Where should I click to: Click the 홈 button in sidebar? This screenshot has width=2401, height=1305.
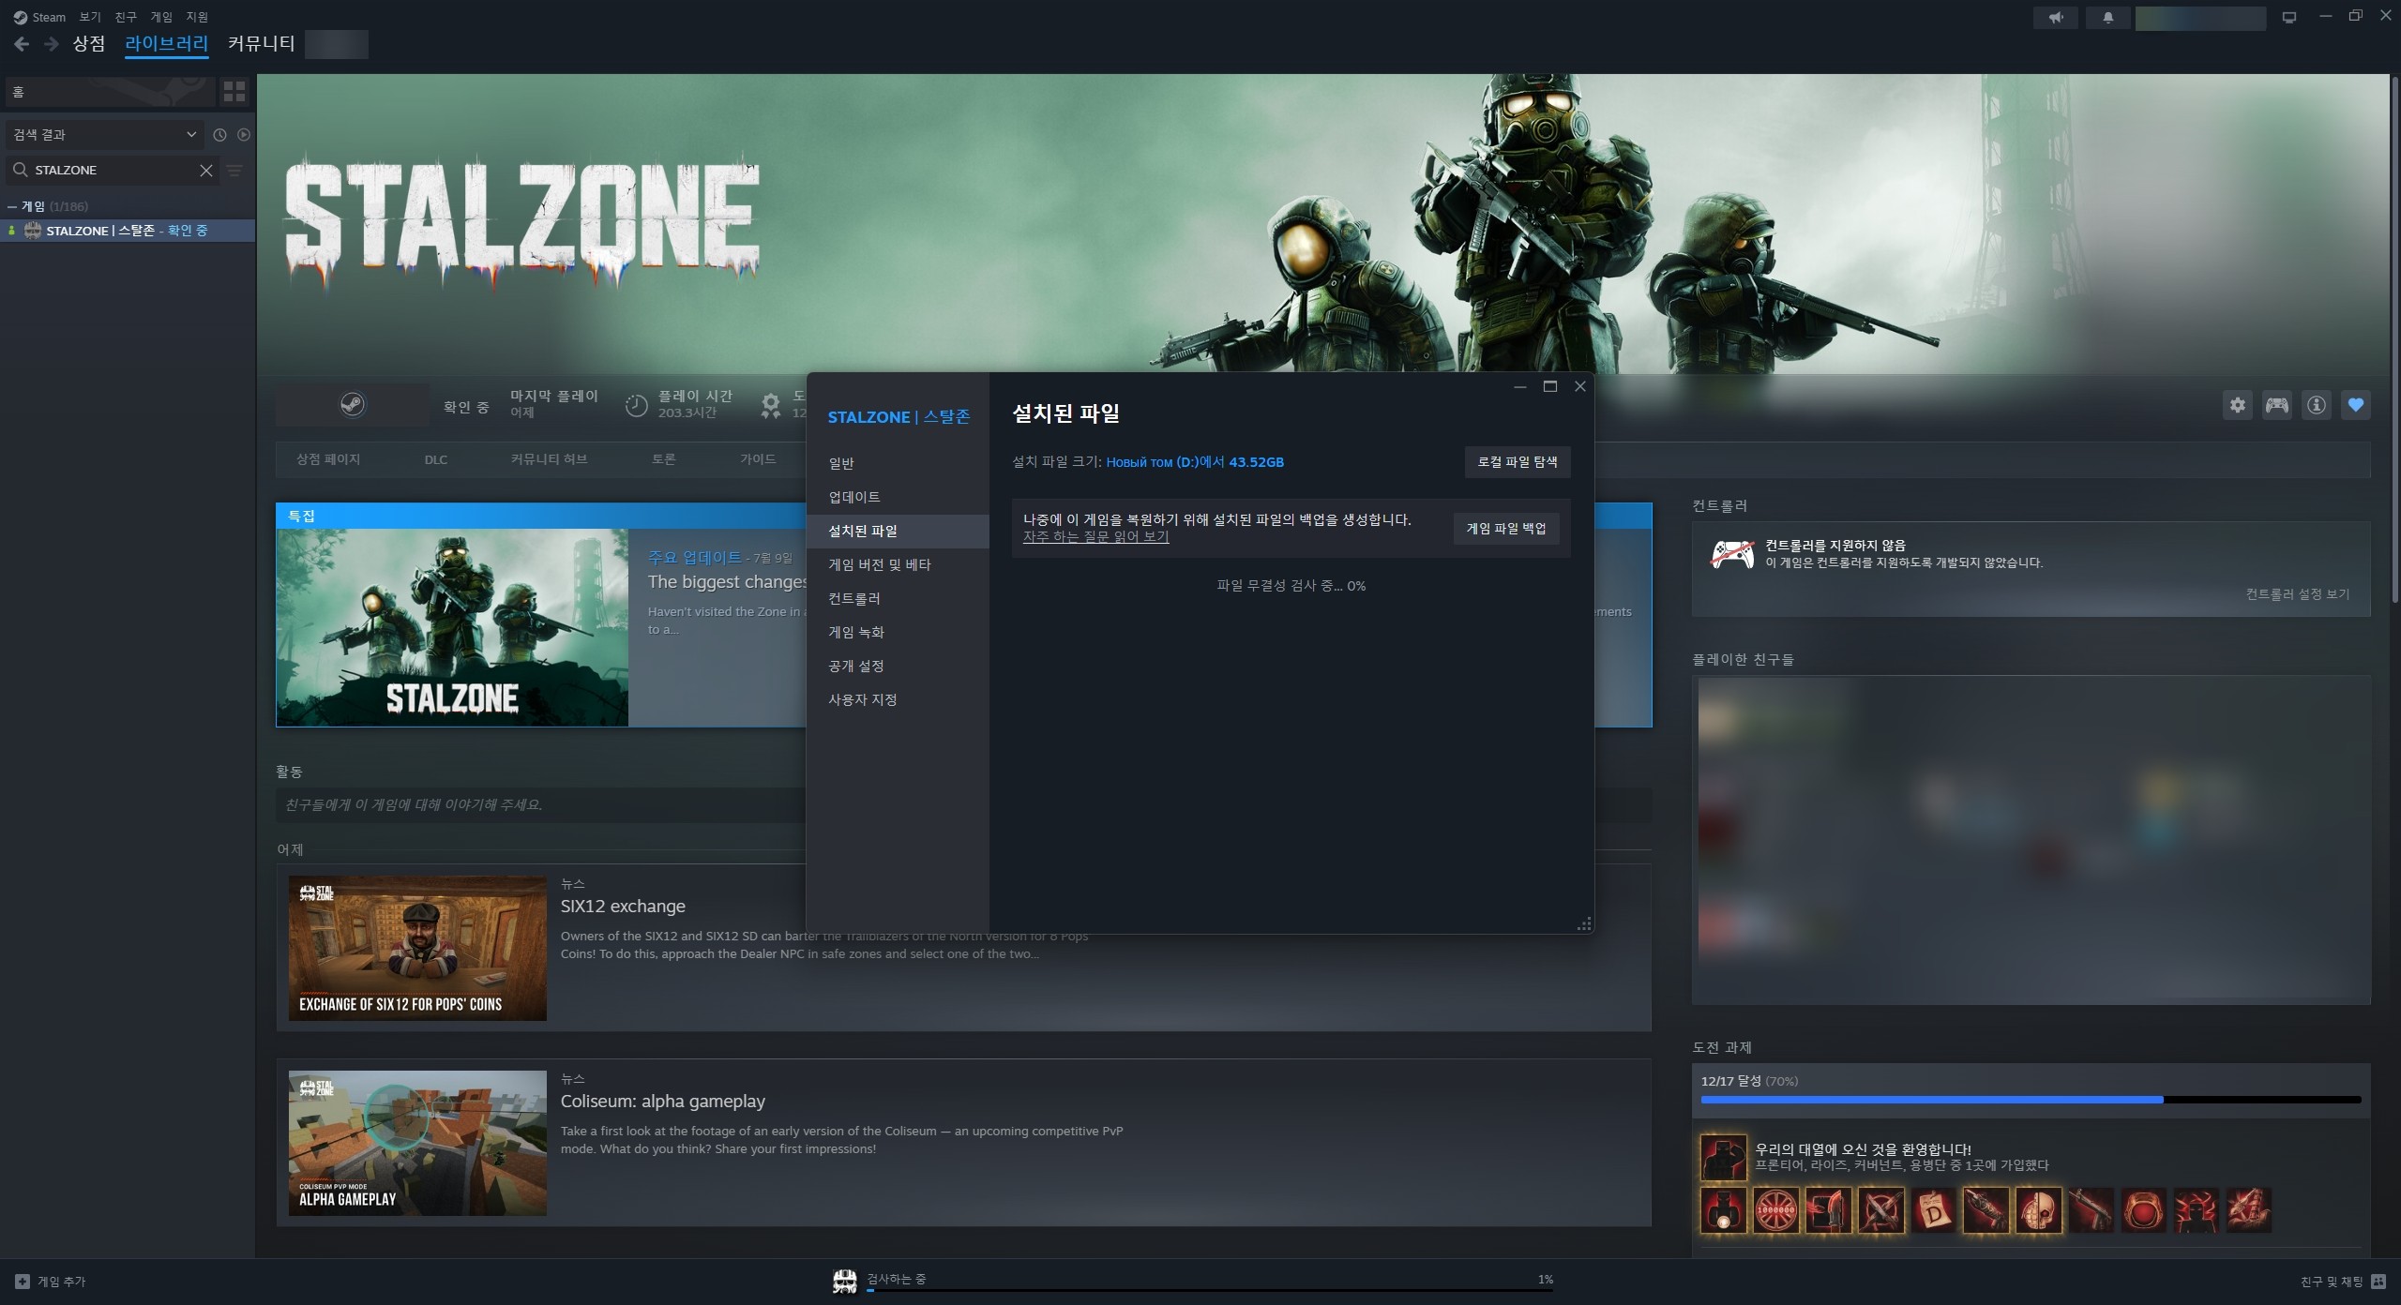[x=110, y=92]
